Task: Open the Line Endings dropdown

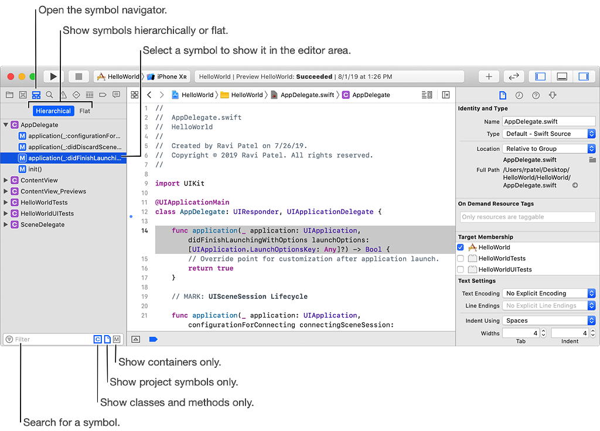Action: (x=548, y=305)
